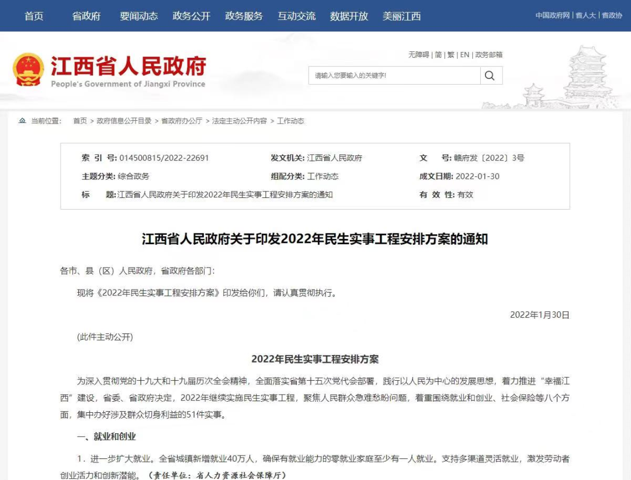Click 政府信息公开目录 in breadcrumb
This screenshot has height=480, width=631.
(x=124, y=121)
